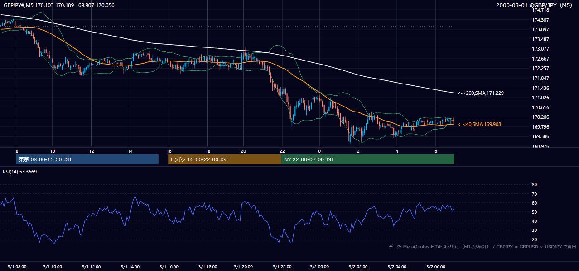Click the 3/1 08:00 date axis label
579x271 pixels.
tap(17, 267)
